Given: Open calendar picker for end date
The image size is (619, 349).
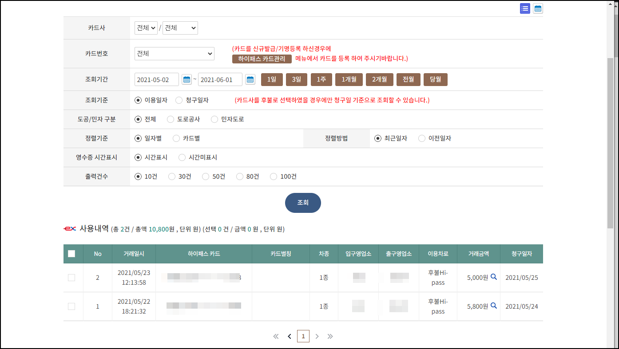Looking at the screenshot, I should [x=250, y=79].
